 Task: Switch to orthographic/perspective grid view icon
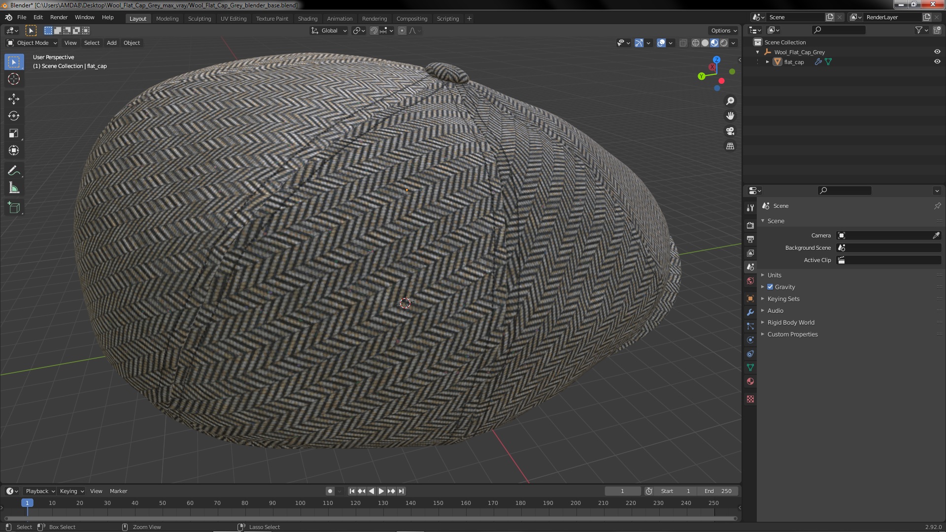coord(730,146)
